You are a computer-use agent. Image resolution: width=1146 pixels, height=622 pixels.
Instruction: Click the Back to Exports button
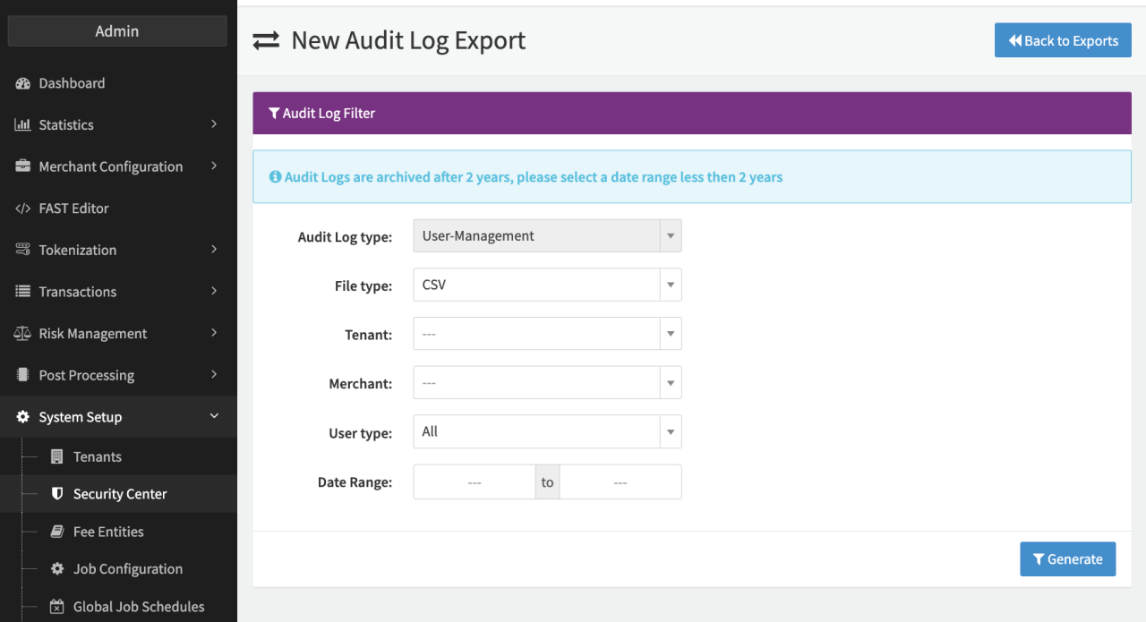point(1063,40)
